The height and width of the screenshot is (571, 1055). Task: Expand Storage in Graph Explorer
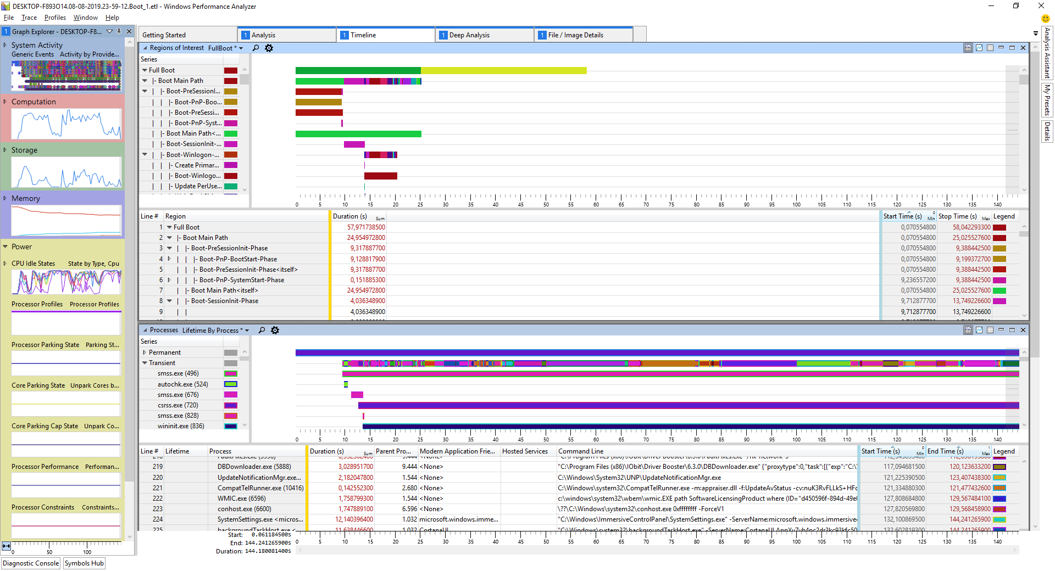click(x=5, y=150)
